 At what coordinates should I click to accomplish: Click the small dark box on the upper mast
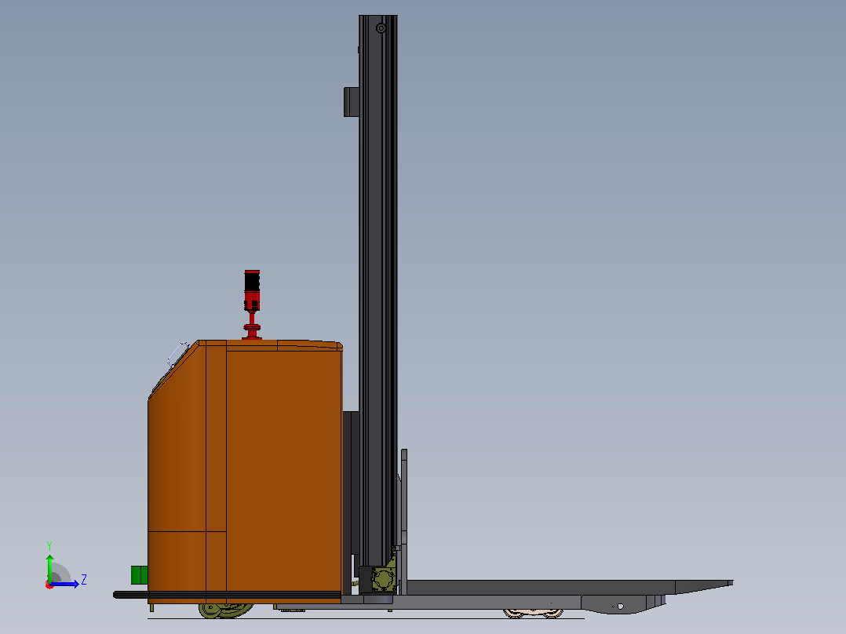[352, 102]
